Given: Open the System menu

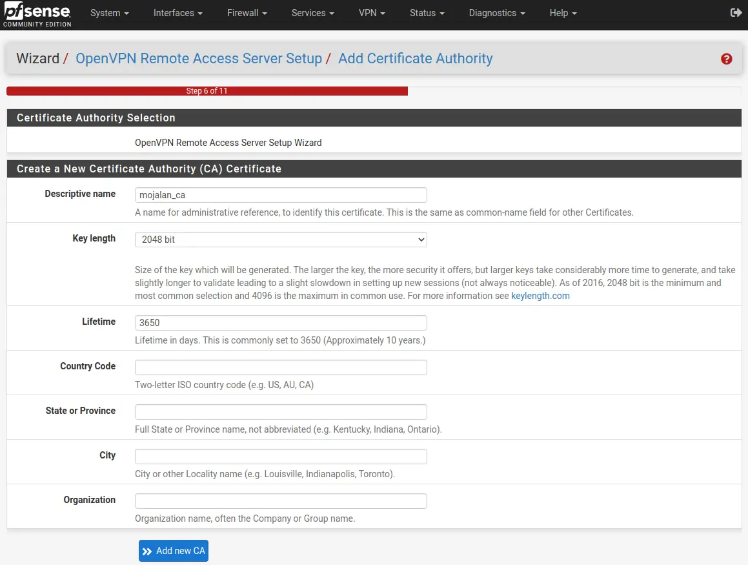Looking at the screenshot, I should tap(110, 13).
